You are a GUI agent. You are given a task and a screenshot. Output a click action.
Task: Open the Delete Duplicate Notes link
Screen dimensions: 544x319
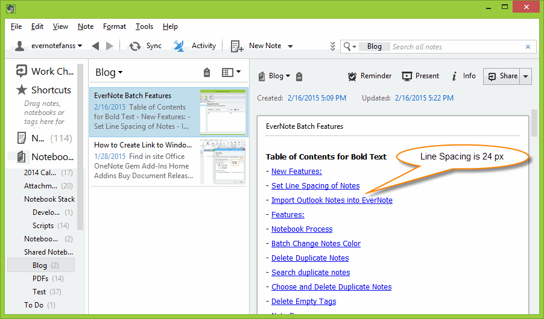pyautogui.click(x=310, y=258)
